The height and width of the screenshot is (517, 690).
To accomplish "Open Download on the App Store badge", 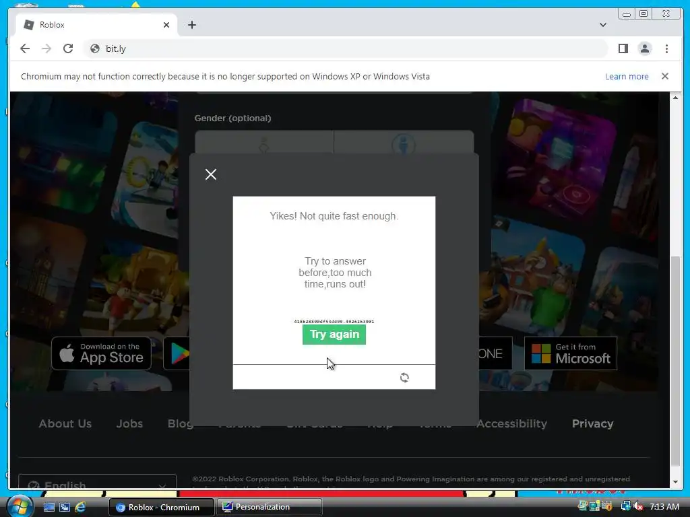I will point(101,353).
